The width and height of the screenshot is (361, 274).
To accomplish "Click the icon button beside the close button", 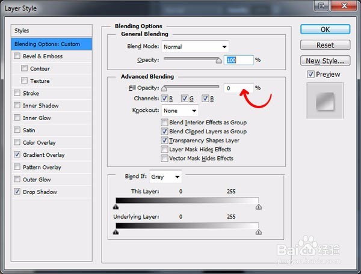I will [322, 5].
